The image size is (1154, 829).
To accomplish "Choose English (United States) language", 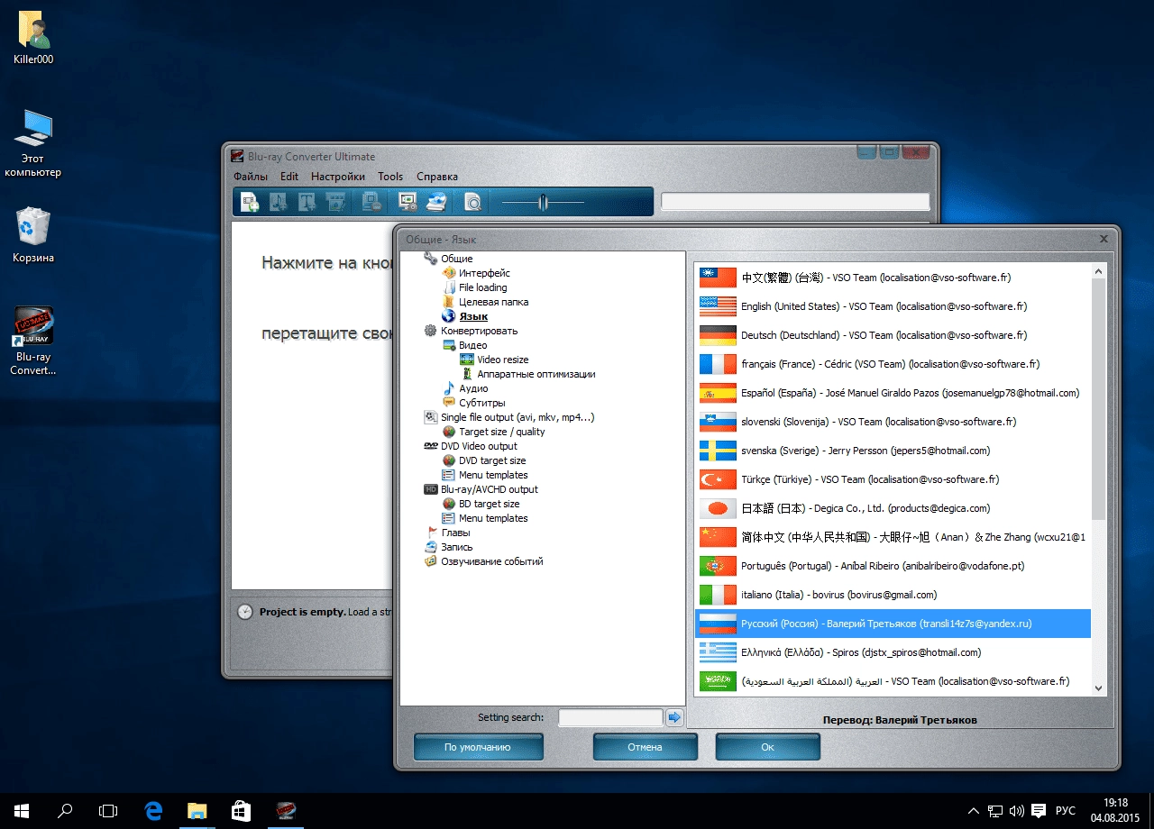I will click(893, 306).
